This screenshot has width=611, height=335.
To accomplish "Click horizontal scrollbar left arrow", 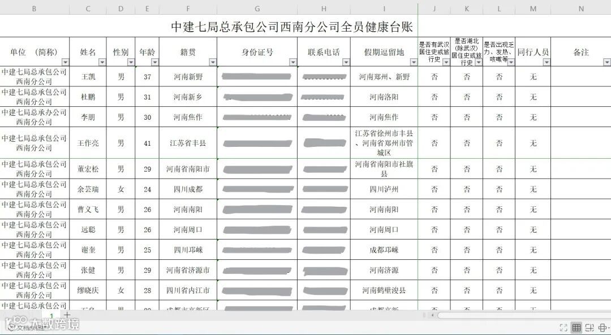I will (x=433, y=315).
